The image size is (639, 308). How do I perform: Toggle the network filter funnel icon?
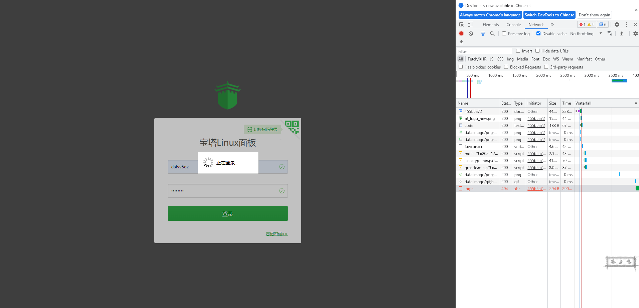click(x=483, y=33)
